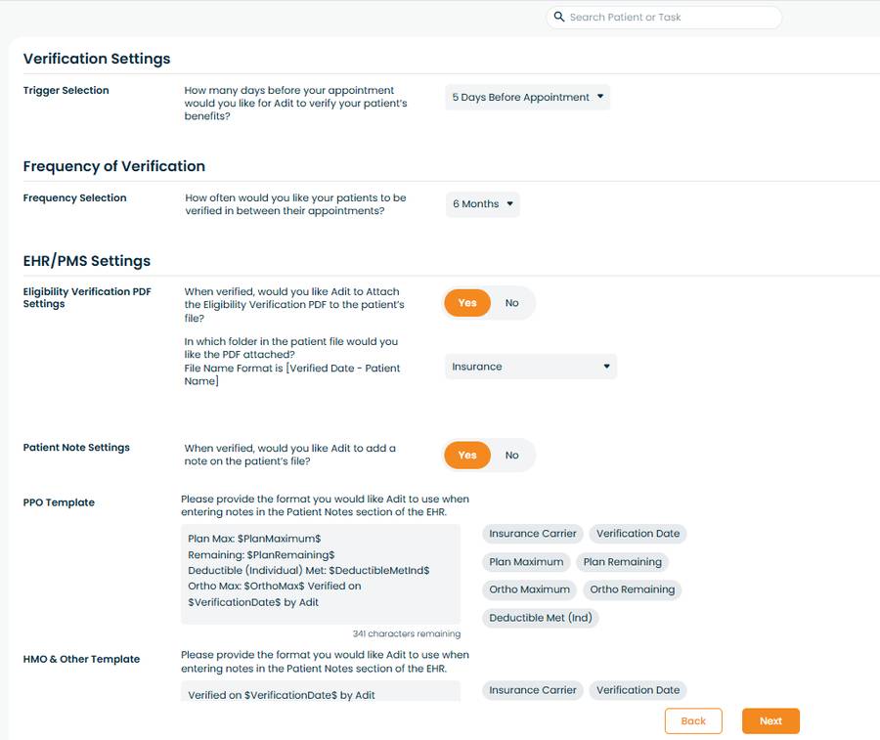Insert Verification Date tag into PPO template
880x740 pixels.
click(x=638, y=534)
